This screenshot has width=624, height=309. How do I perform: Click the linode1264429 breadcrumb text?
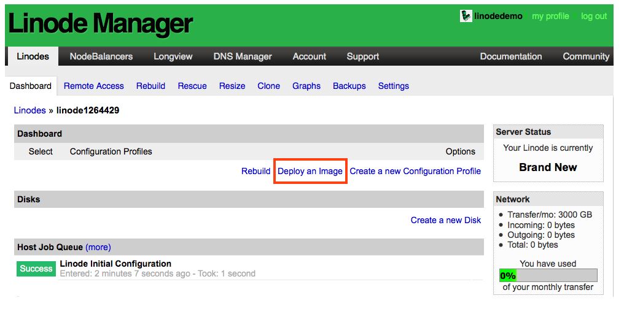88,110
